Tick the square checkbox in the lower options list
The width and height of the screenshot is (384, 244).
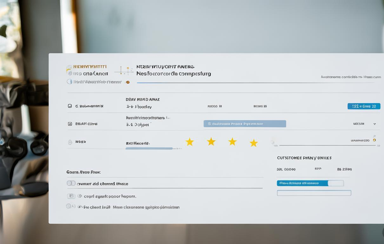pyautogui.click(x=71, y=196)
